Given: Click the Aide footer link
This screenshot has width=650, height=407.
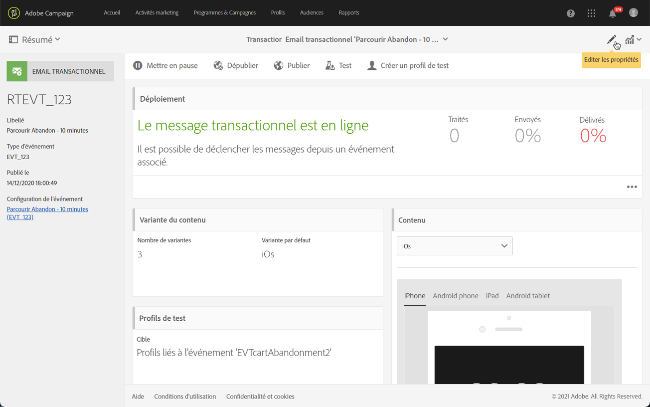Looking at the screenshot, I should tap(138, 397).
